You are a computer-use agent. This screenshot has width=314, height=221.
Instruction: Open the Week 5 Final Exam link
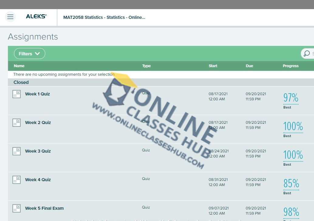(x=44, y=208)
